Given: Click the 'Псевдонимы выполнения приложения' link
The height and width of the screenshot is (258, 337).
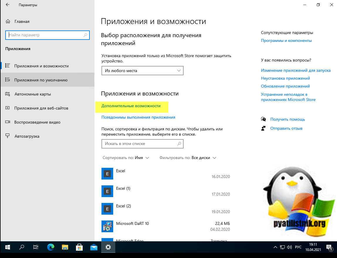Looking at the screenshot, I should click(x=138, y=117).
